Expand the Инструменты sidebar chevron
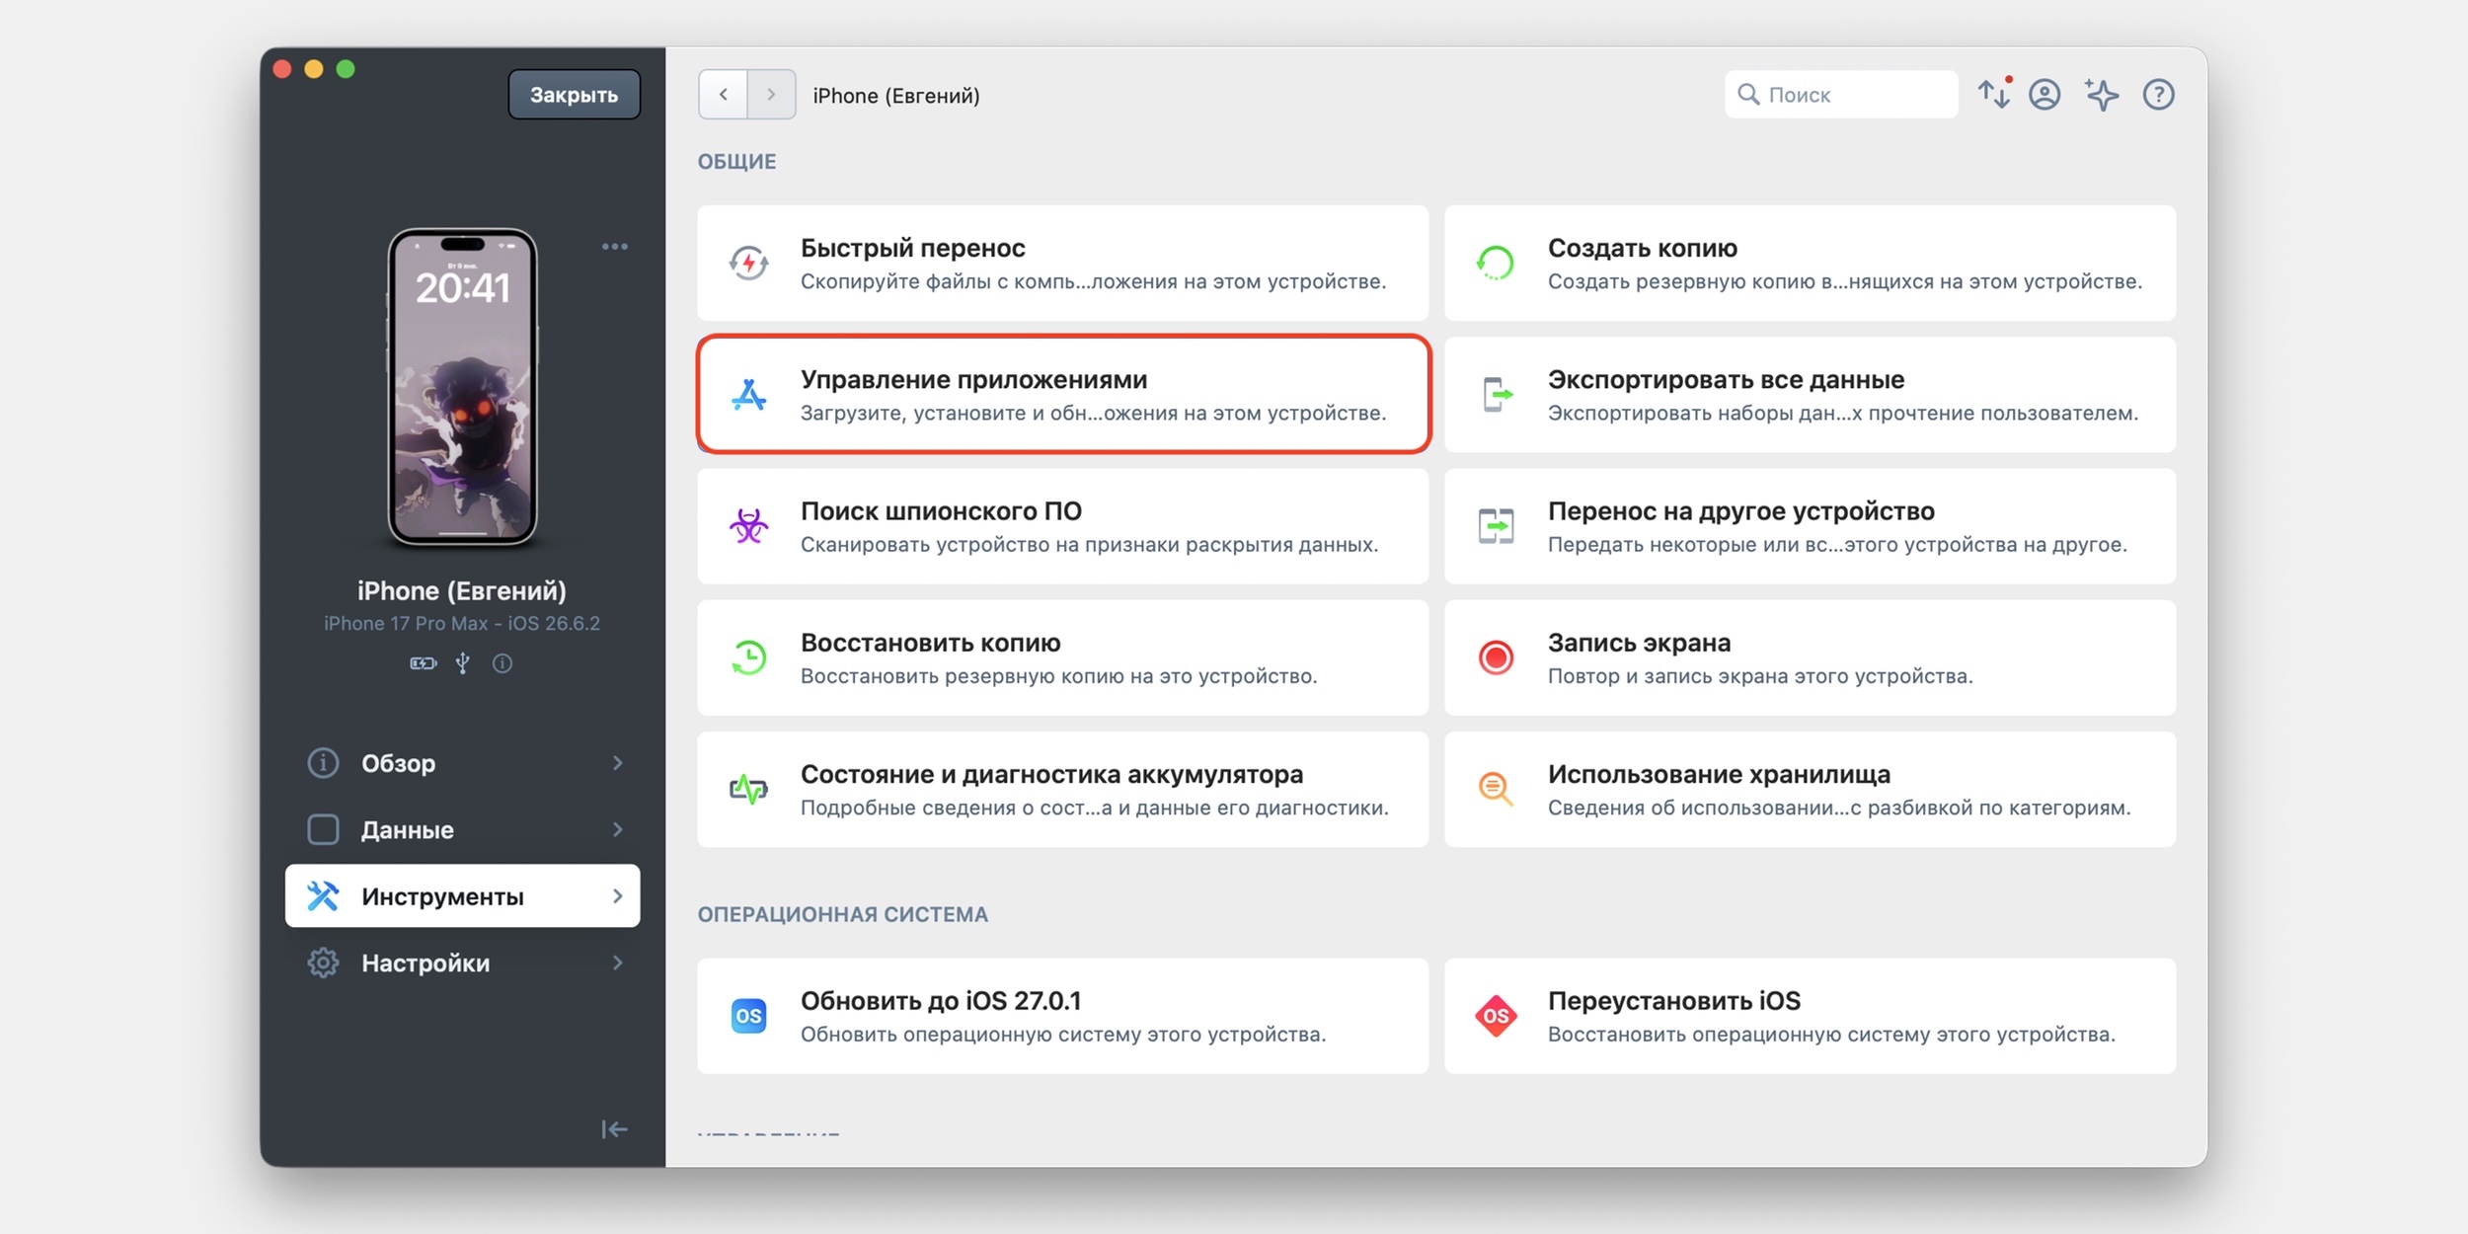 point(618,896)
